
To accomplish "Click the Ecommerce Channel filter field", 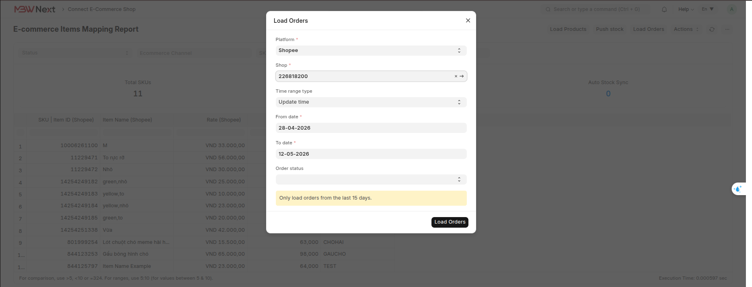I will click(193, 53).
